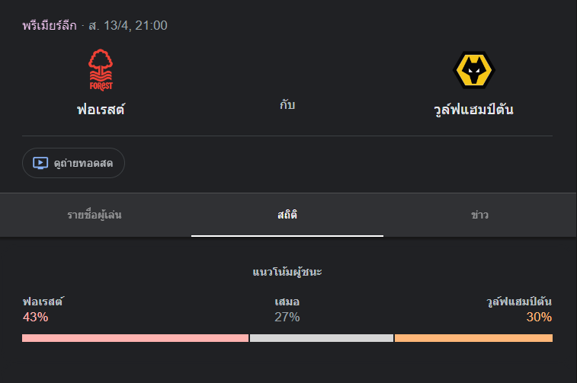Viewport: 577px width, 383px height.
Task: Click the Wolverhampton wolf head logo
Action: point(474,70)
